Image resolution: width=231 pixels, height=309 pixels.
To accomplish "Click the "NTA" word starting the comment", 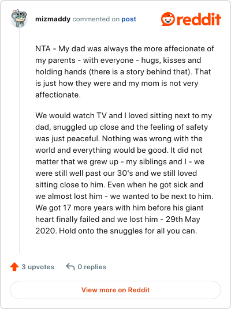I will [x=43, y=48].
